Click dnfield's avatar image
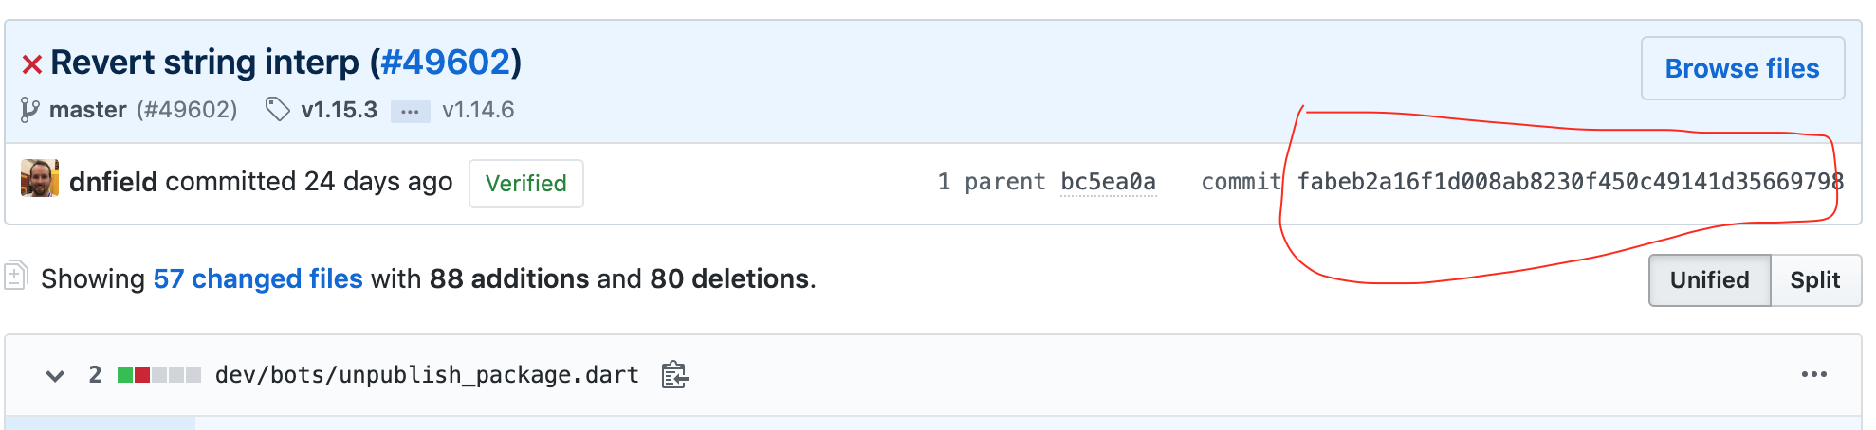 pyautogui.click(x=40, y=179)
